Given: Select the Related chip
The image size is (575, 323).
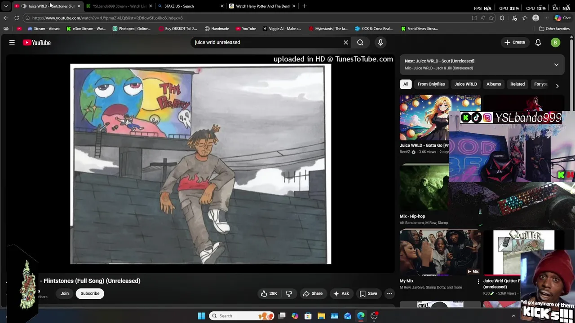Looking at the screenshot, I should click(517, 84).
